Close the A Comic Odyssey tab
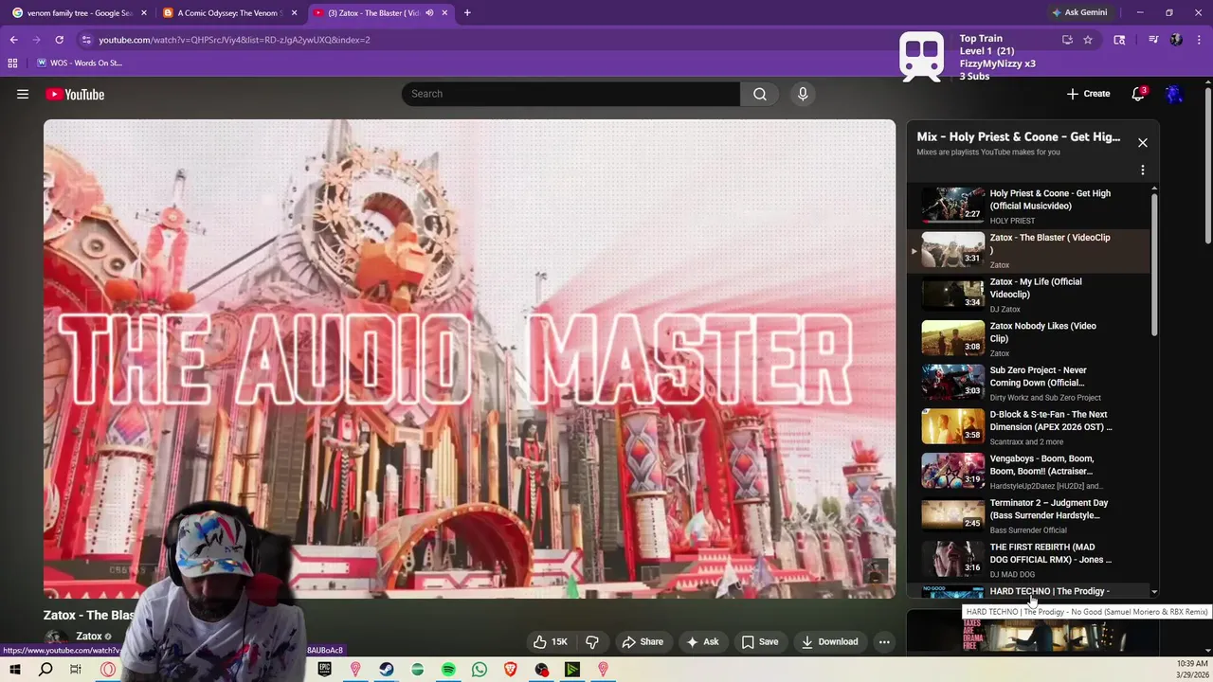Screen dimensions: 1213x682 [294, 13]
